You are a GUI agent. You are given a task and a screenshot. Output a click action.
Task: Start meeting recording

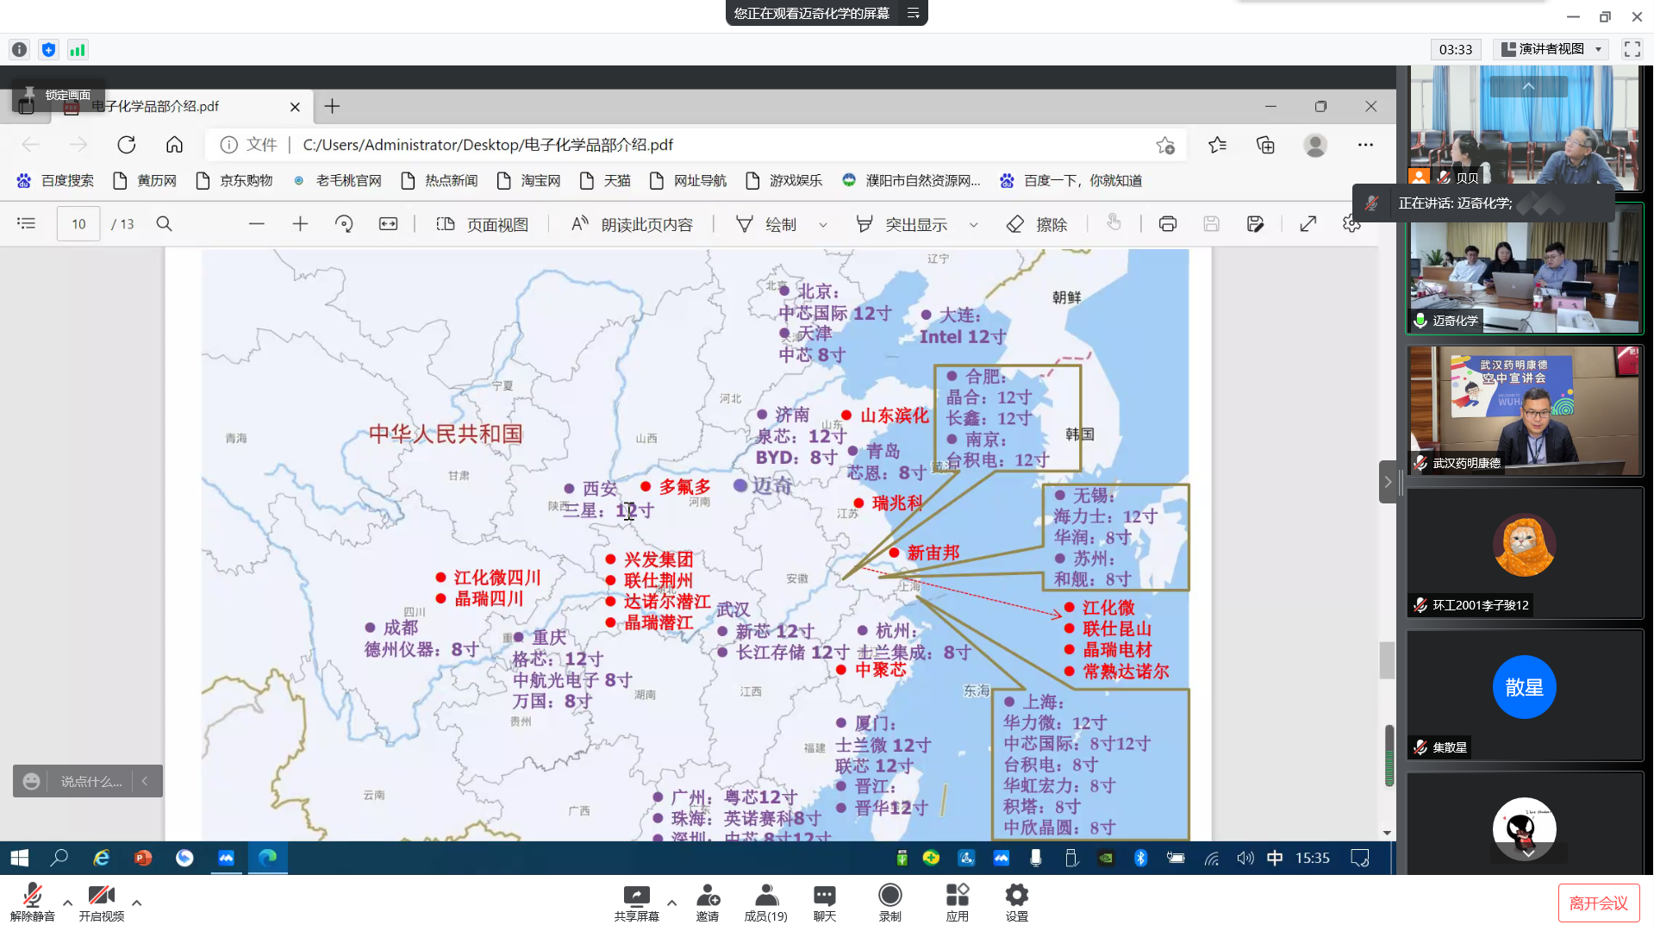coord(889,902)
